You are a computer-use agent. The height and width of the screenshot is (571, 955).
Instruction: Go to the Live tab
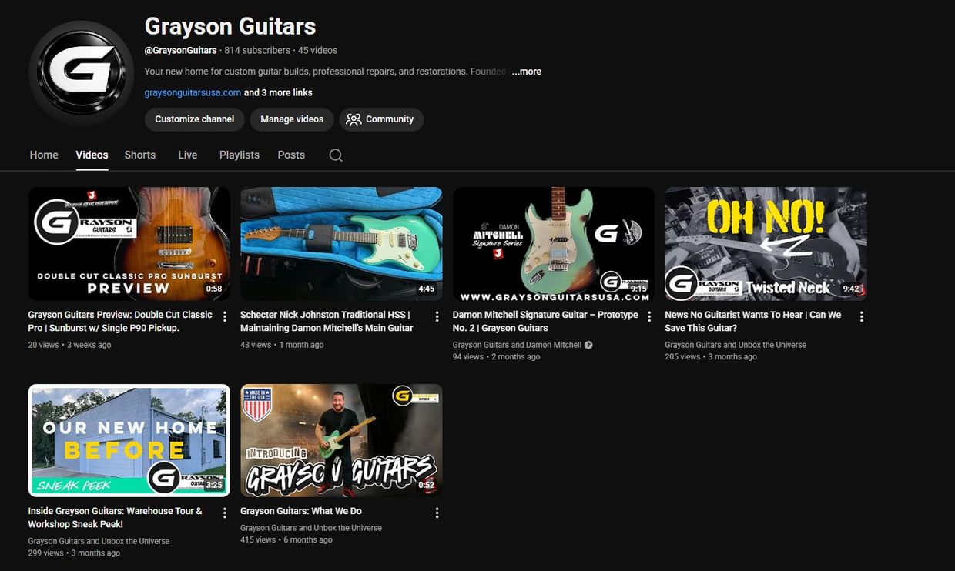(188, 155)
